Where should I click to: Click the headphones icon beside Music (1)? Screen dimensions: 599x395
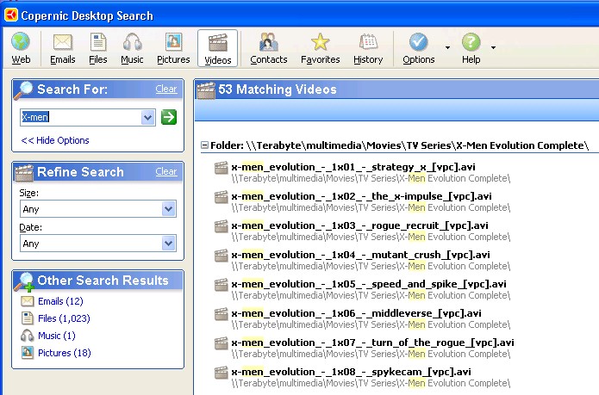27,336
